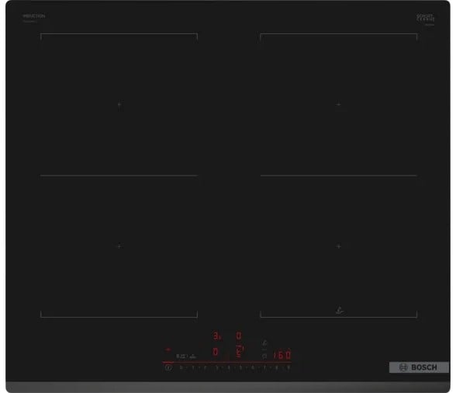Tap the Schott Ceran logo in the top-right corner
Image resolution: width=456 pixels, height=393 pixels.
[426, 18]
